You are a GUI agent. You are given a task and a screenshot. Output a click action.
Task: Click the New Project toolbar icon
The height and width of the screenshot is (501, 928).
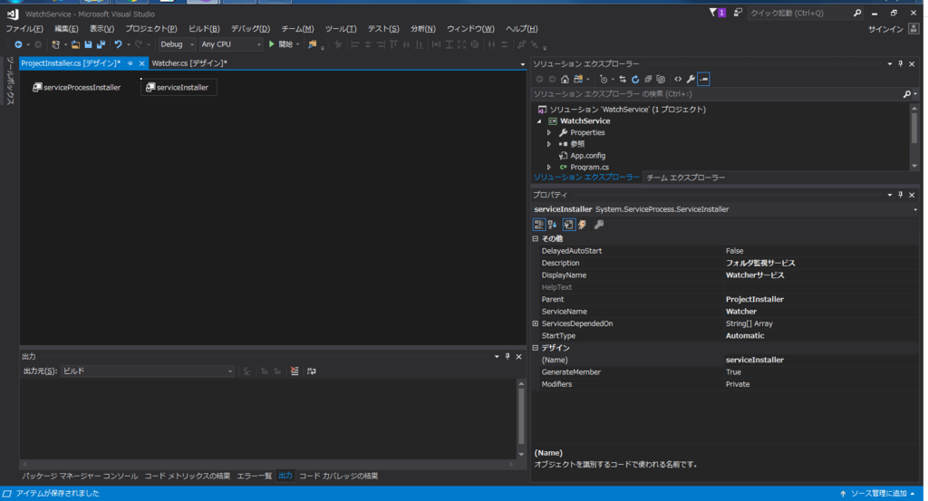(55, 44)
